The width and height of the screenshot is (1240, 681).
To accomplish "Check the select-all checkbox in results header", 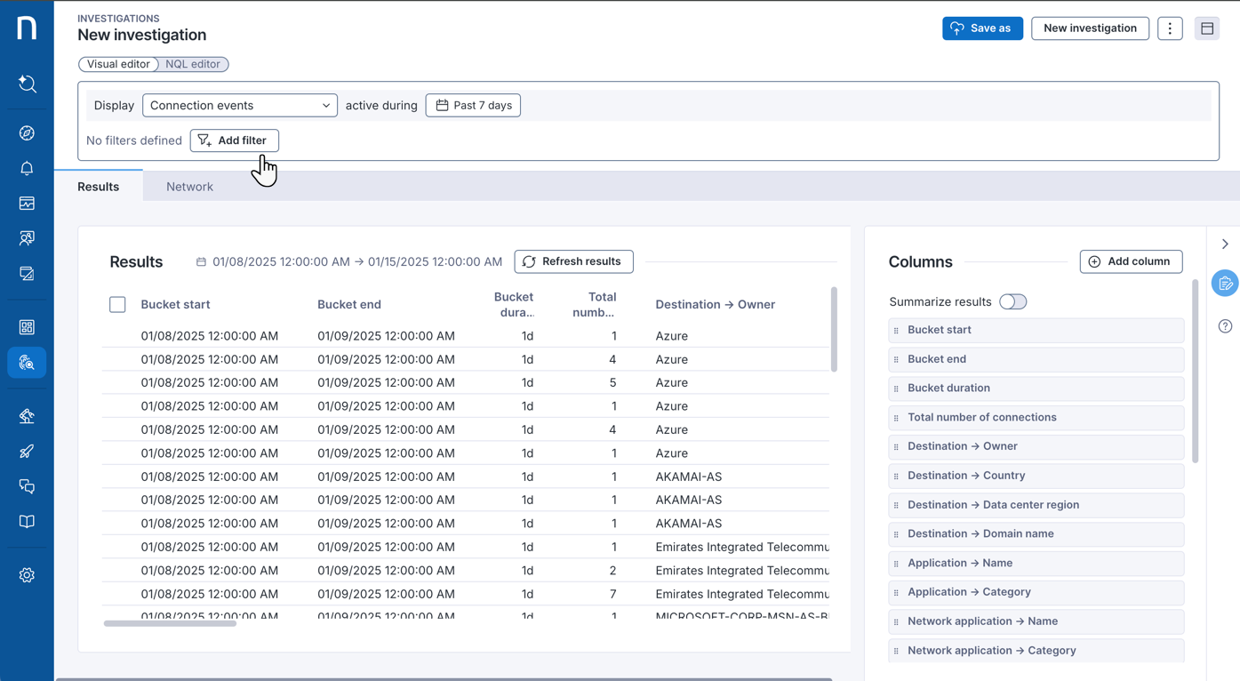I will [x=117, y=304].
